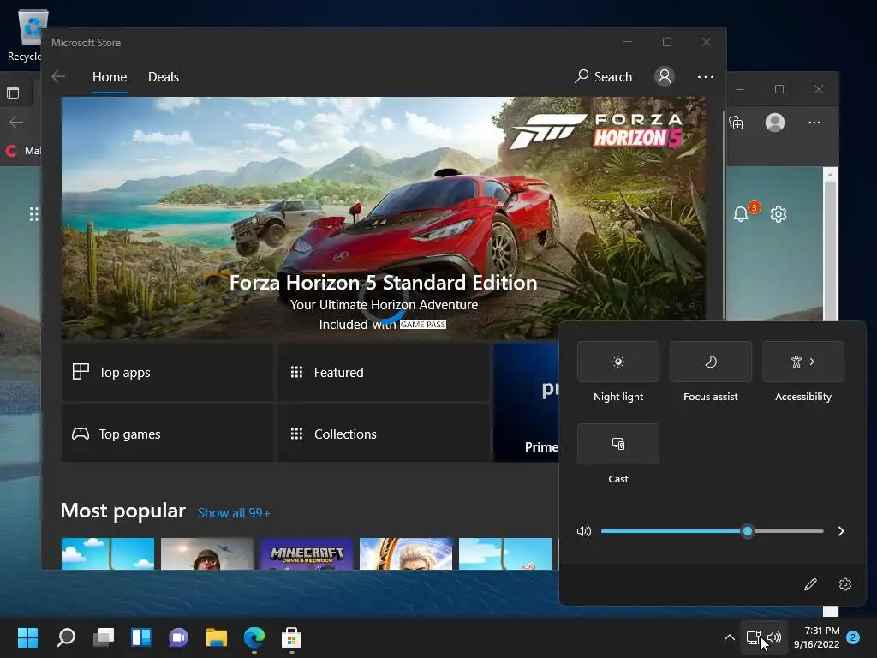The height and width of the screenshot is (658, 877).
Task: Open Widgets from the taskbar
Action: click(141, 637)
